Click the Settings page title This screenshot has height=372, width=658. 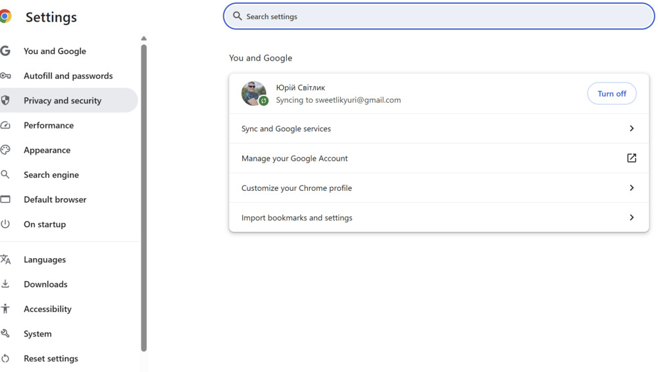(51, 17)
